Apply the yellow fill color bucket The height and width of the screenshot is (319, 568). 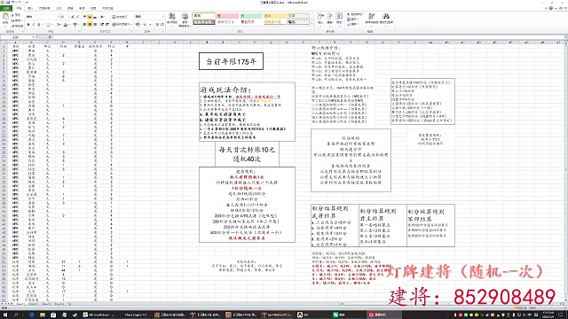coord(59,25)
